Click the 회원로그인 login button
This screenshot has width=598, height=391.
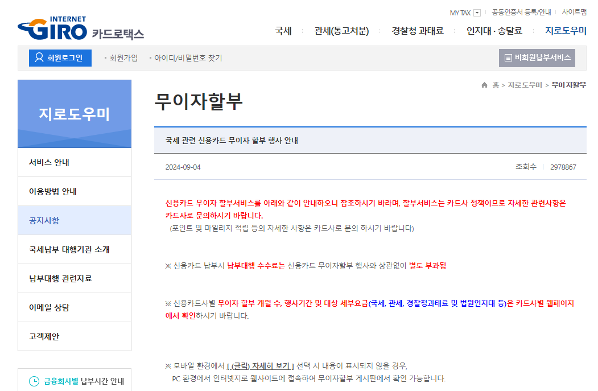click(x=60, y=57)
